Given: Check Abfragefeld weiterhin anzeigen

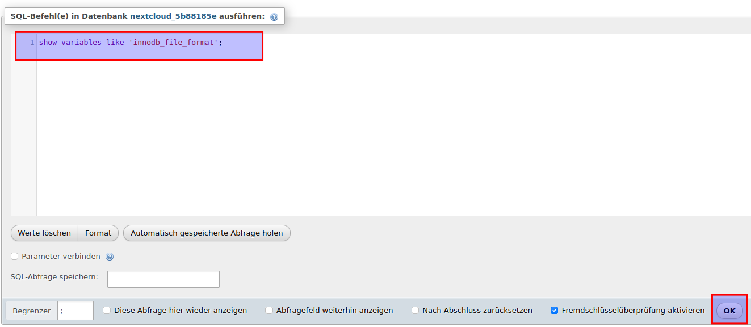Looking at the screenshot, I should click(x=269, y=310).
